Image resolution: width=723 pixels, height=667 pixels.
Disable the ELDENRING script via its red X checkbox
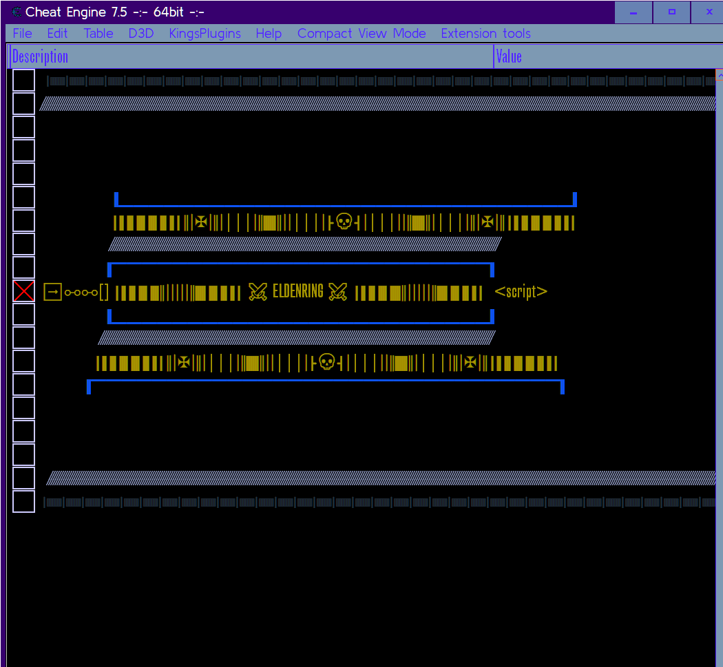(24, 291)
